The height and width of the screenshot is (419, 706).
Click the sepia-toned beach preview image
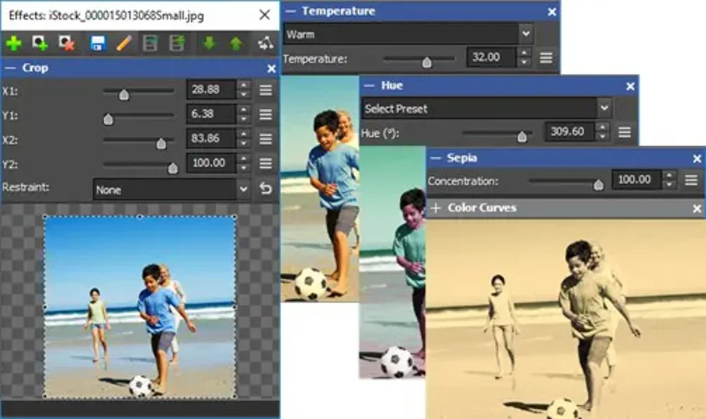point(565,318)
